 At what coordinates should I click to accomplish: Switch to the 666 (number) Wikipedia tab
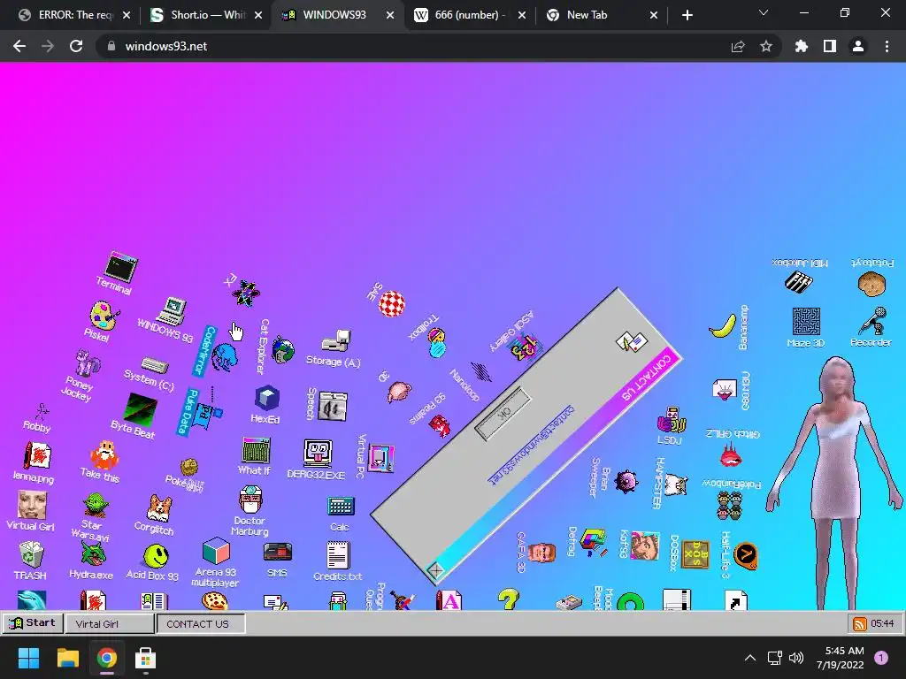[470, 15]
